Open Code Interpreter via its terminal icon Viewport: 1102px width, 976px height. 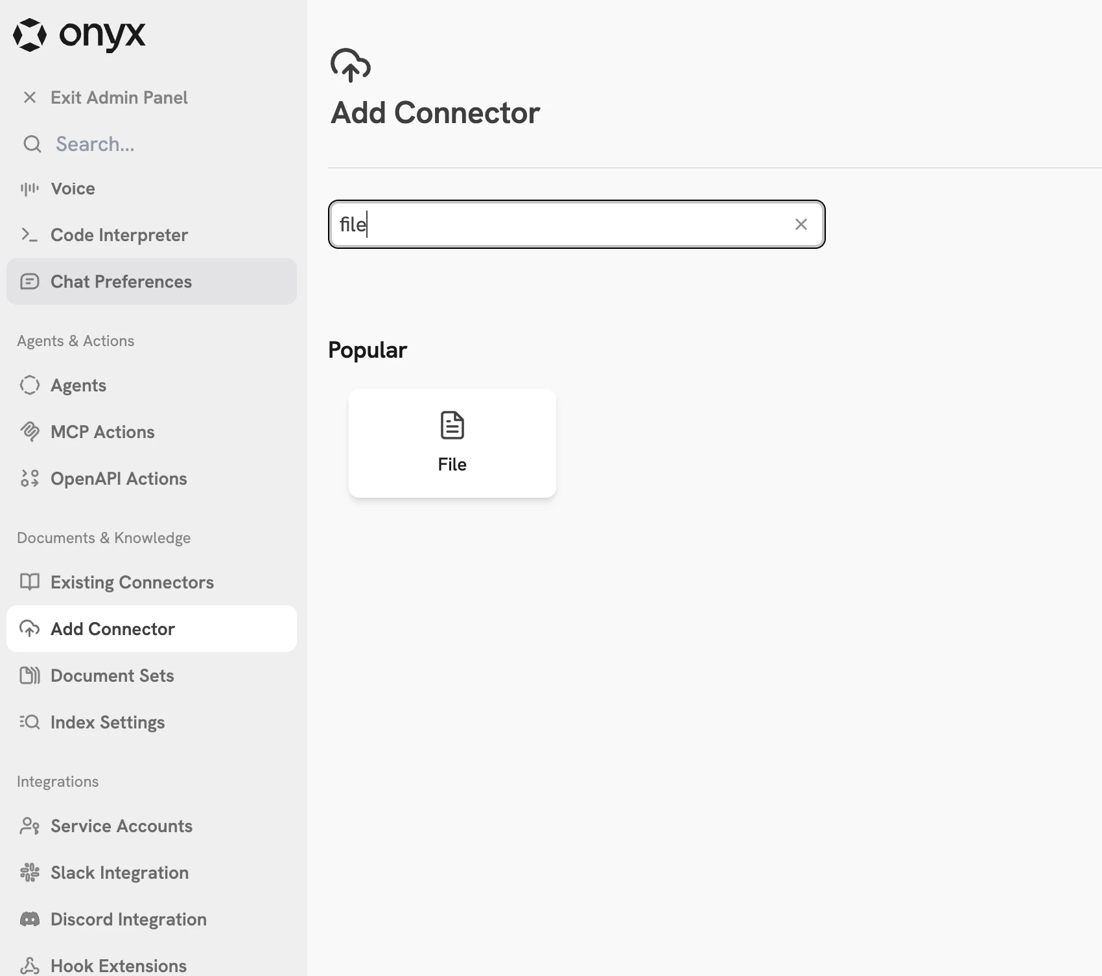[x=30, y=235]
